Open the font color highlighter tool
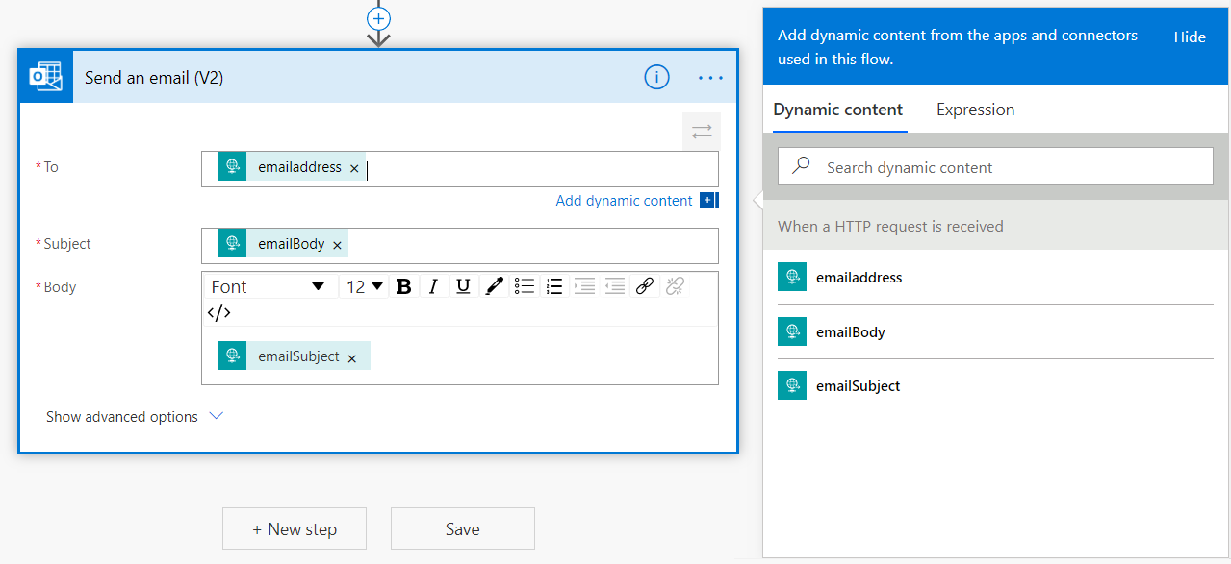The height and width of the screenshot is (564, 1231). 494,286
